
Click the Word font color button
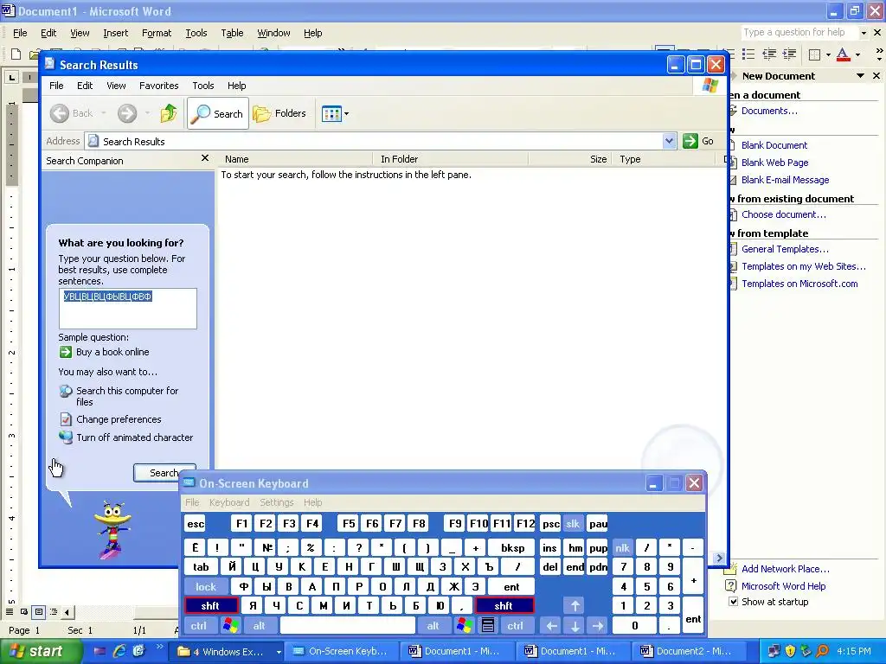[x=843, y=54]
